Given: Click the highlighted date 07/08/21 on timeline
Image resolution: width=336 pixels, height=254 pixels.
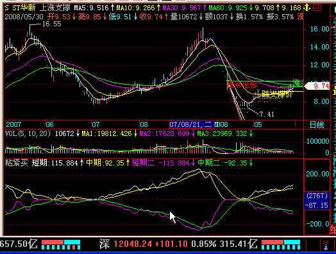Looking at the screenshot, I should pos(192,124).
